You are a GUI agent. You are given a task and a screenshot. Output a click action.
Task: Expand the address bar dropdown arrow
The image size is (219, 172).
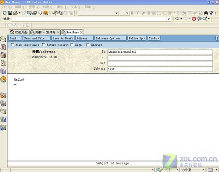168,19
